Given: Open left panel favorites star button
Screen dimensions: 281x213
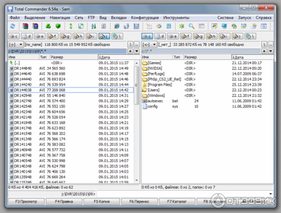Looking at the screenshot, I should pyautogui.click(x=130, y=51).
